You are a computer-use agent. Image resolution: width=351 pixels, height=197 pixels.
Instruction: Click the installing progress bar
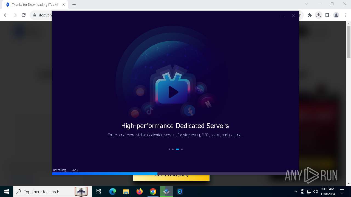tap(175, 174)
